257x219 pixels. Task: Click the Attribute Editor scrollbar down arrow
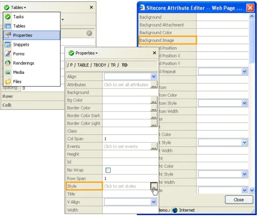(x=252, y=190)
